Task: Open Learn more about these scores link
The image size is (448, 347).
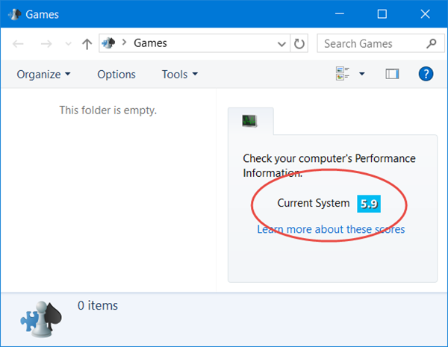Action: coord(331,229)
